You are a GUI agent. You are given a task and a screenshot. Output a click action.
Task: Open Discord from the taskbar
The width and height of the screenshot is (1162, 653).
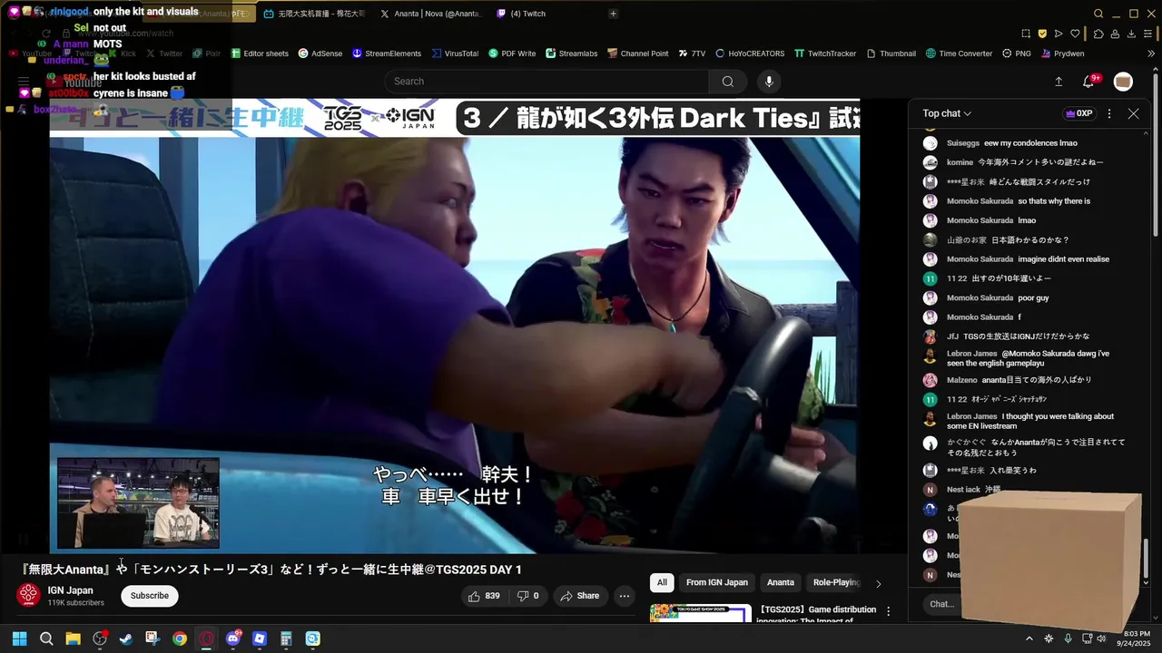(x=233, y=638)
